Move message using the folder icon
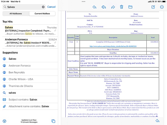 click(130, 7)
